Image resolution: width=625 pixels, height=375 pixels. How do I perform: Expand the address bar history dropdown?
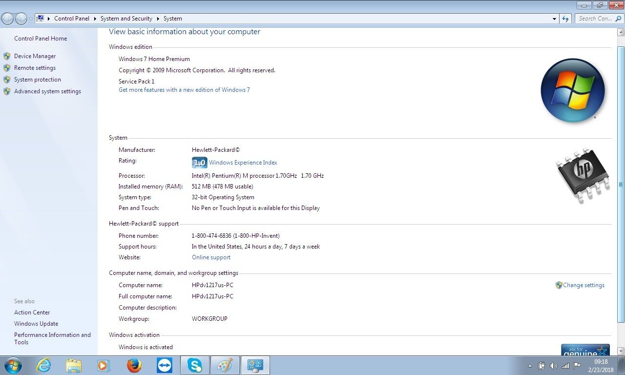tap(554, 19)
